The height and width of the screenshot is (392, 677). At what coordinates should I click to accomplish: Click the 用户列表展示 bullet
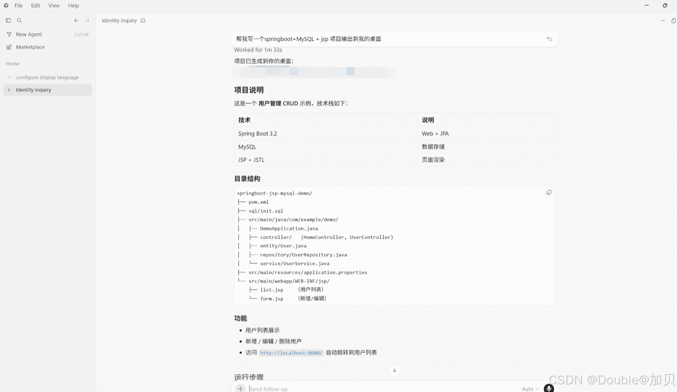[x=262, y=330]
